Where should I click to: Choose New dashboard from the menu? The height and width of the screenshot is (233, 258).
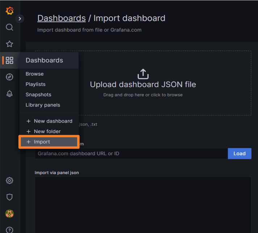pos(49,121)
